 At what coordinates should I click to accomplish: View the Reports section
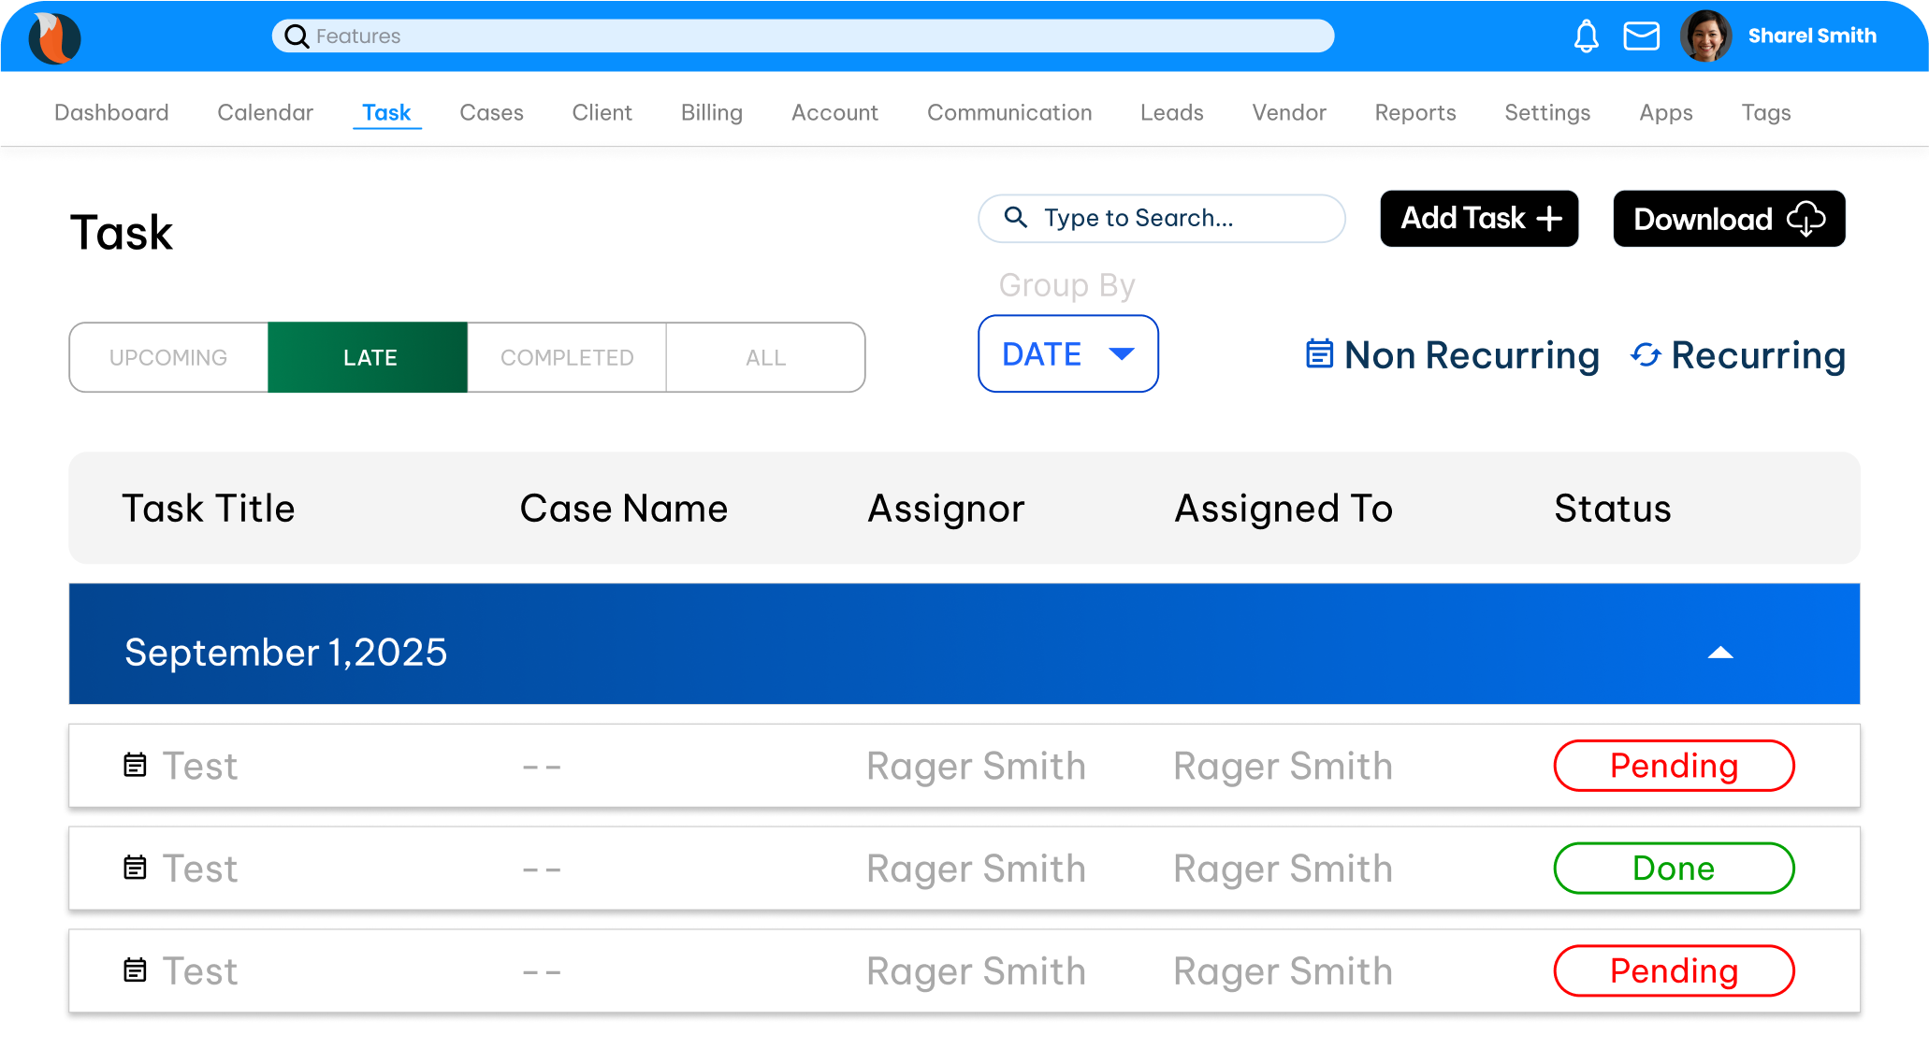tap(1414, 112)
